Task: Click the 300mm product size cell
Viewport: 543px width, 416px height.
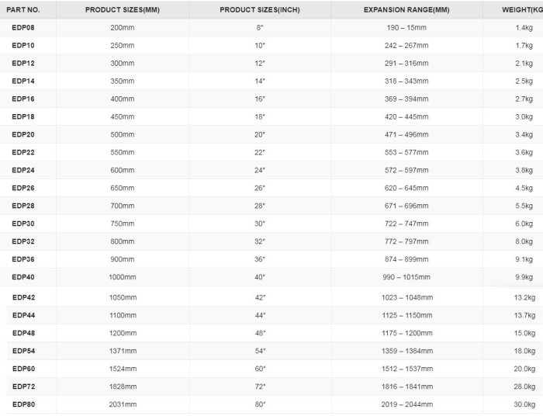Action: pos(123,63)
